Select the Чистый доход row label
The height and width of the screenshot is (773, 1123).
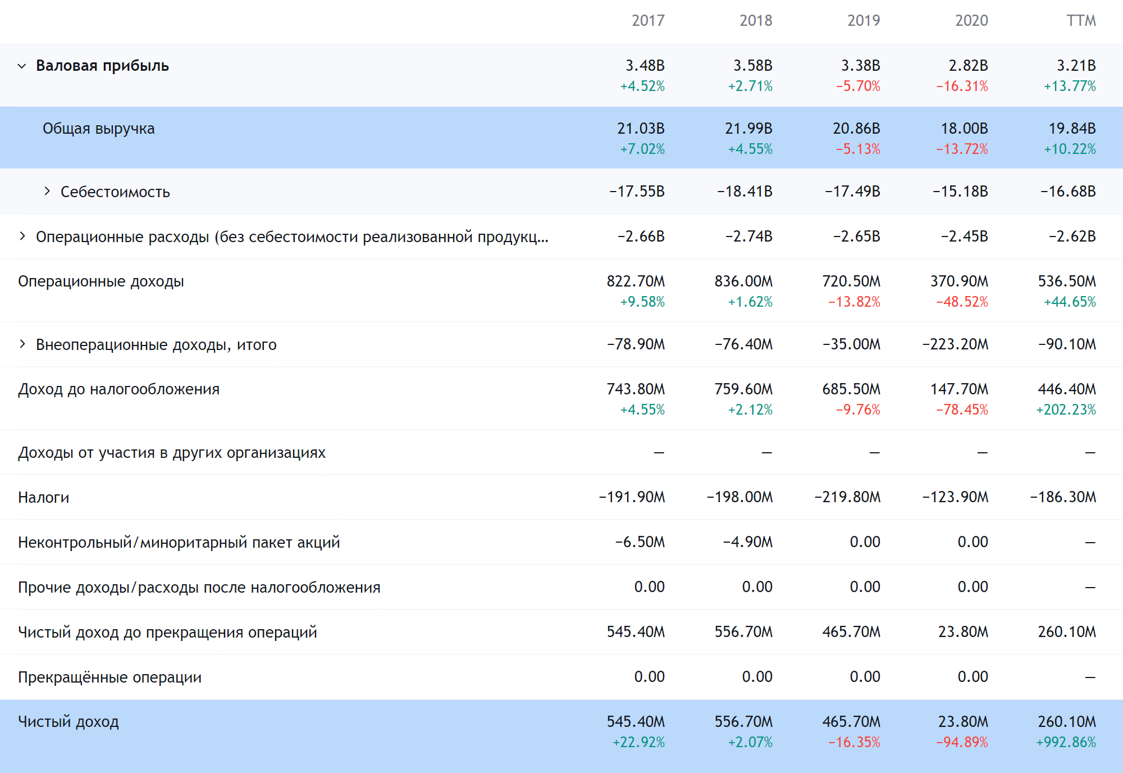[x=69, y=722]
